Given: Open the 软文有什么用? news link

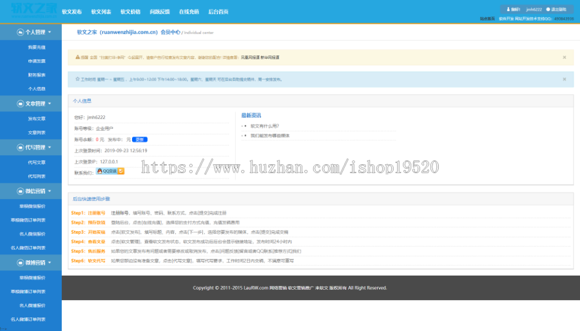Looking at the screenshot, I should 265,126.
